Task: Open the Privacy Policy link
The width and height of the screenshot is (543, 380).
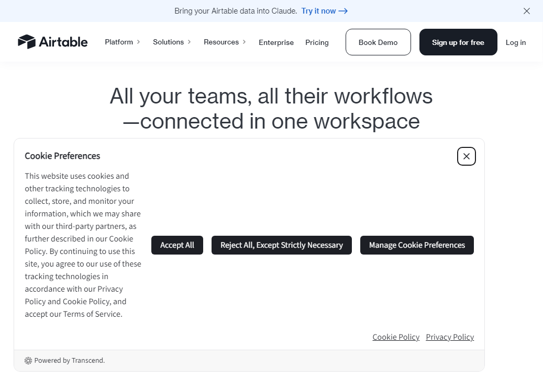Action: click(449, 337)
